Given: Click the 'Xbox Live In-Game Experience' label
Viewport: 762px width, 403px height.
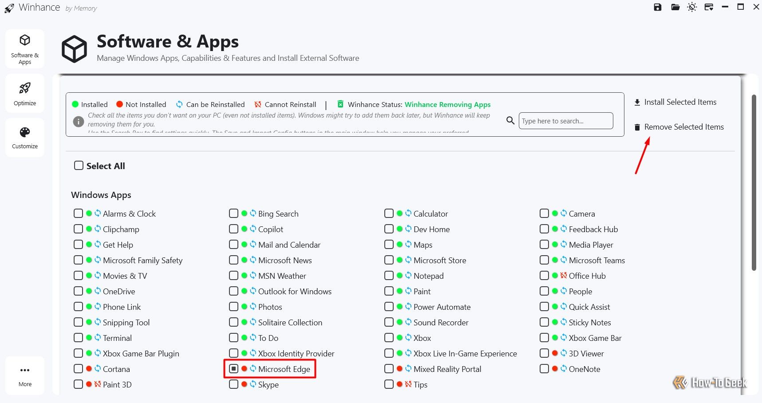Looking at the screenshot, I should [465, 353].
